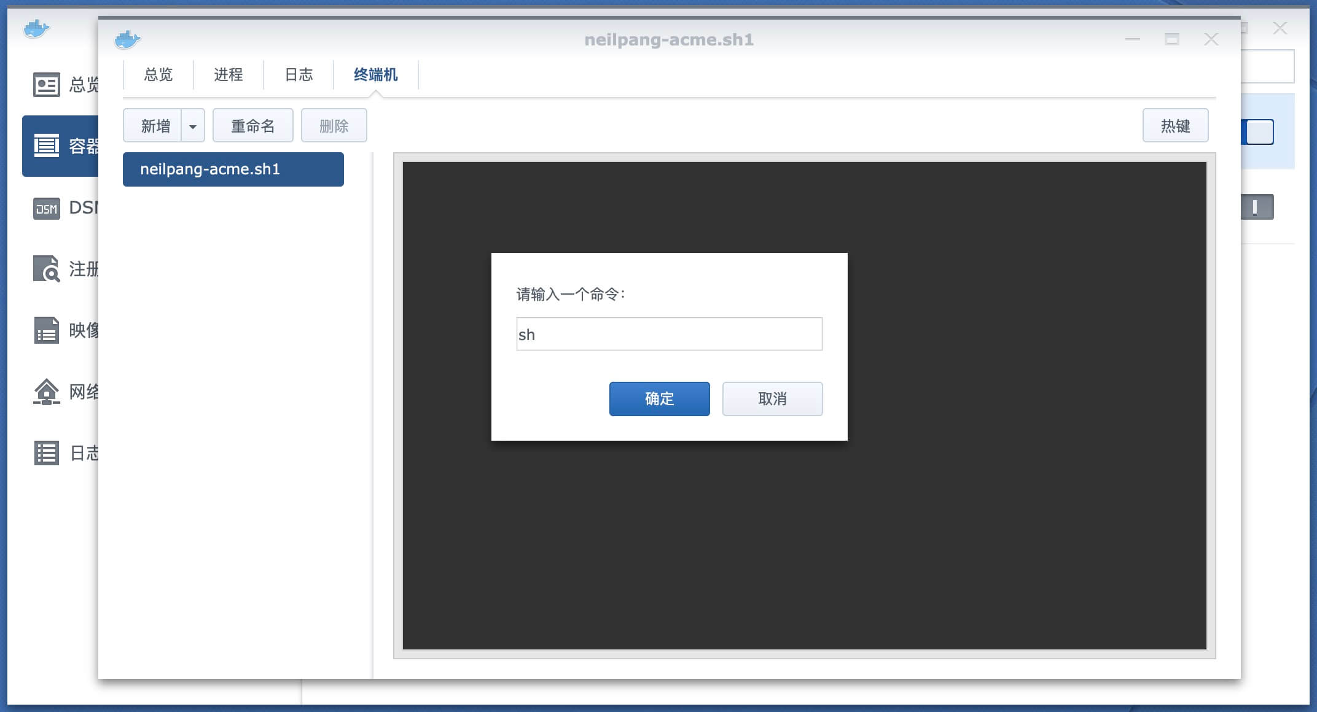
Task: Open the Image sidebar icon
Action: (46, 330)
